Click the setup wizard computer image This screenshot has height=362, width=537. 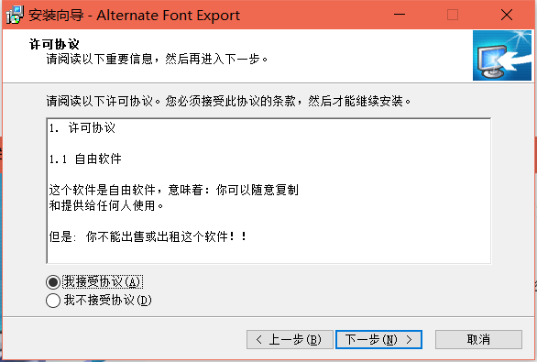tap(502, 56)
